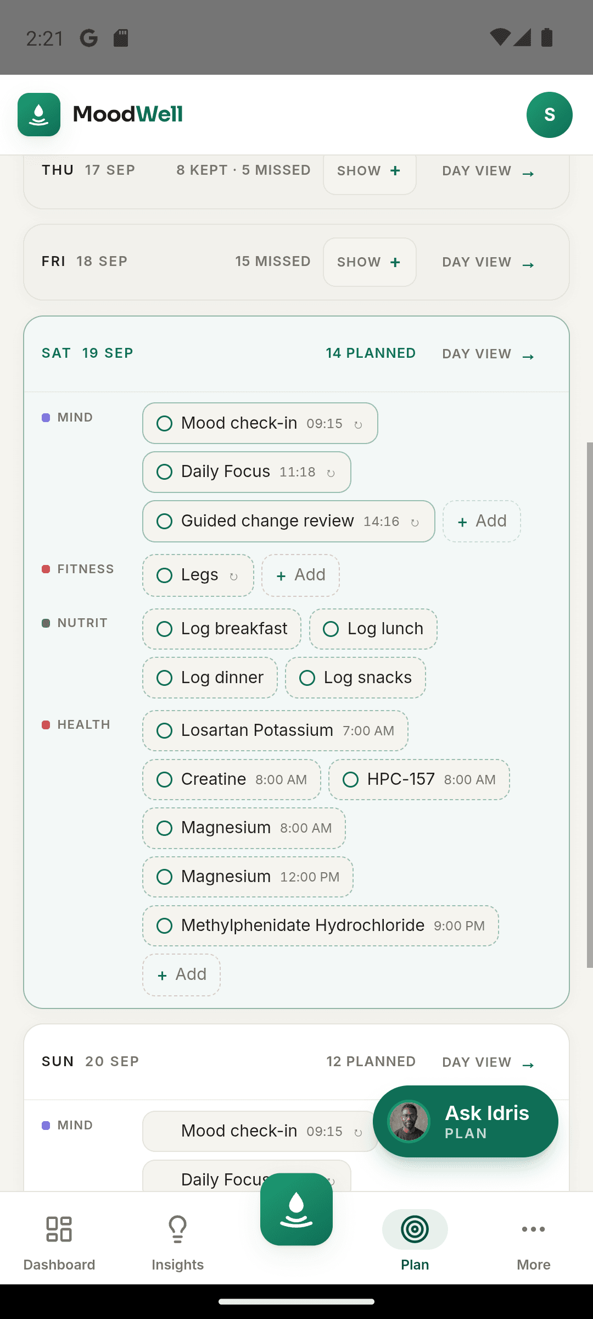593x1319 pixels.
Task: Check off Saturday Mood check-in circle
Action: 164,423
